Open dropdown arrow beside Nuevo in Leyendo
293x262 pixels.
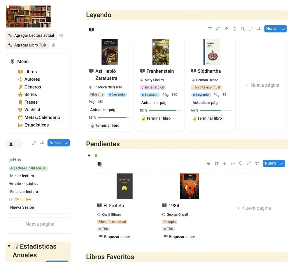click(283, 29)
